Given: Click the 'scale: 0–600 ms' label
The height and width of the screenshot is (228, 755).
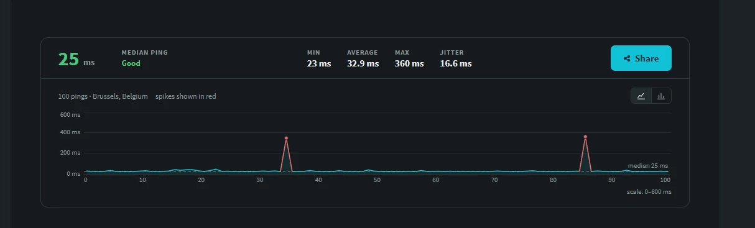Looking at the screenshot, I should (x=649, y=192).
